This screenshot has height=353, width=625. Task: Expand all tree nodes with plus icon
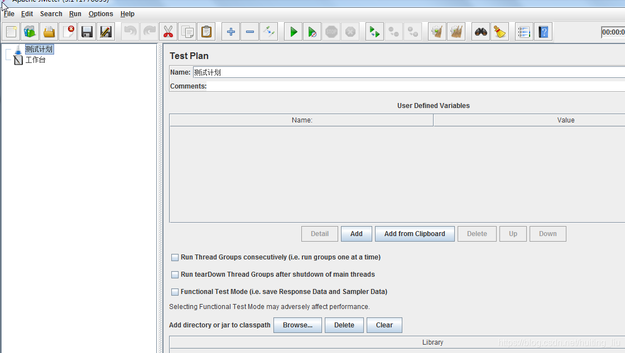click(x=231, y=32)
